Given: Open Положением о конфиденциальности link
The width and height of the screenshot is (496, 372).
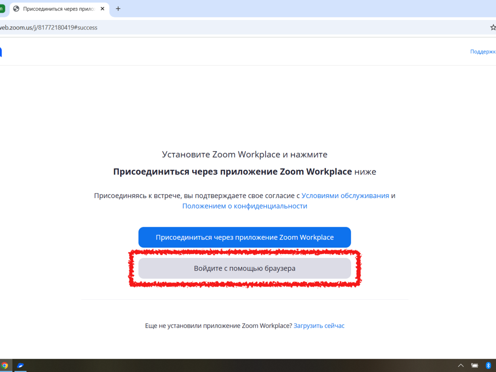Looking at the screenshot, I should [x=245, y=206].
